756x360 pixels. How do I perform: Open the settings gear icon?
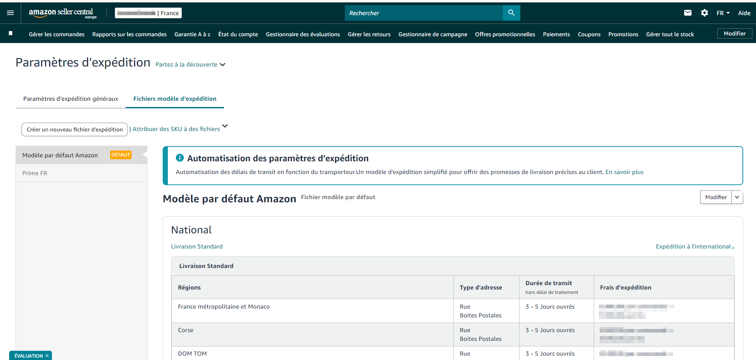704,13
